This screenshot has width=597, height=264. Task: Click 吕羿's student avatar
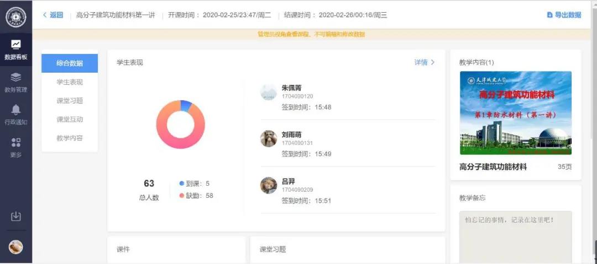(269, 185)
